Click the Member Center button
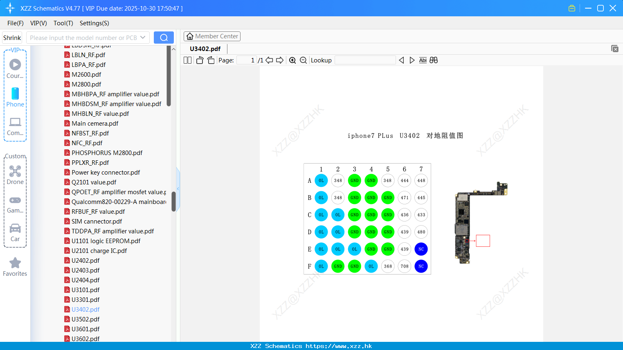Screen dimensions: 623x350 [x=212, y=36]
